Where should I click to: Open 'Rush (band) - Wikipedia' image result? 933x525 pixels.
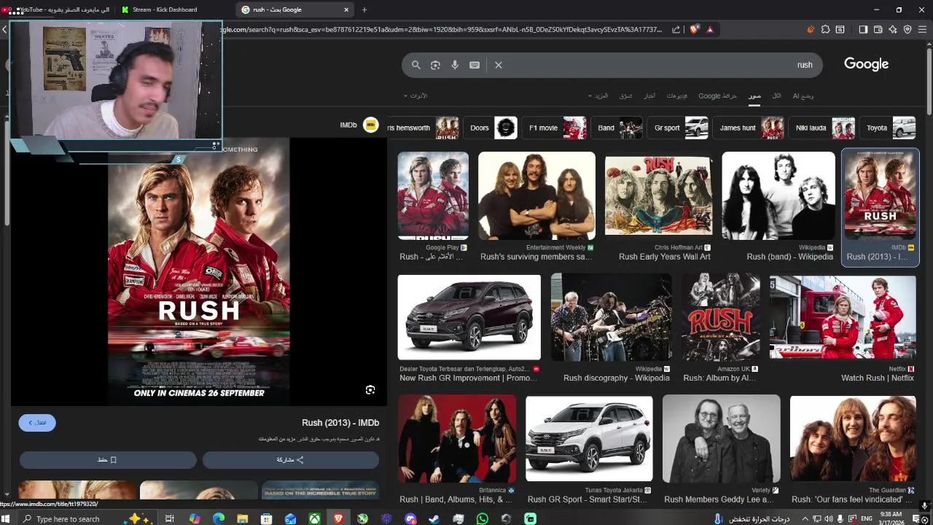(778, 195)
